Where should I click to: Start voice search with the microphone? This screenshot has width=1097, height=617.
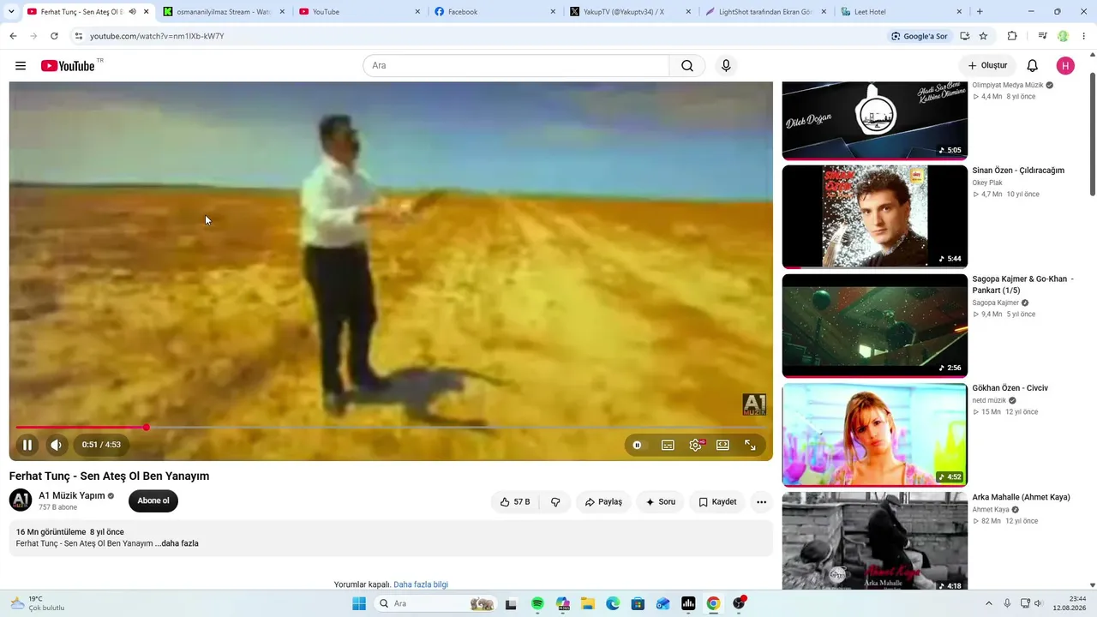pyautogui.click(x=726, y=66)
